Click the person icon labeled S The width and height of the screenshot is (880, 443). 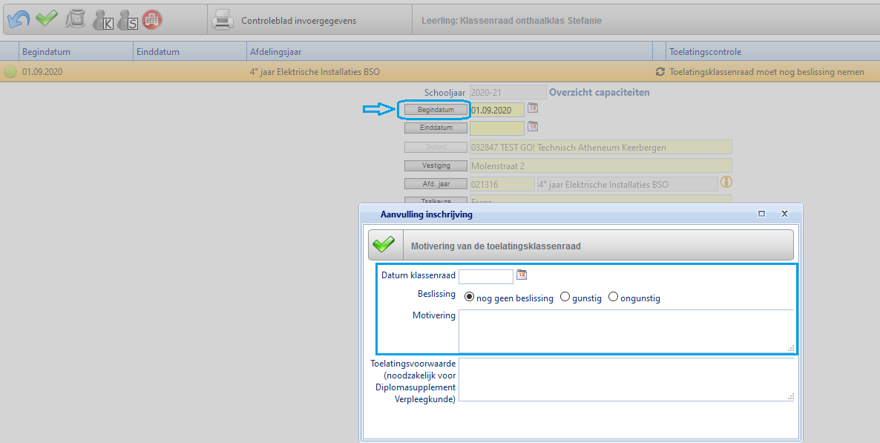tap(128, 20)
